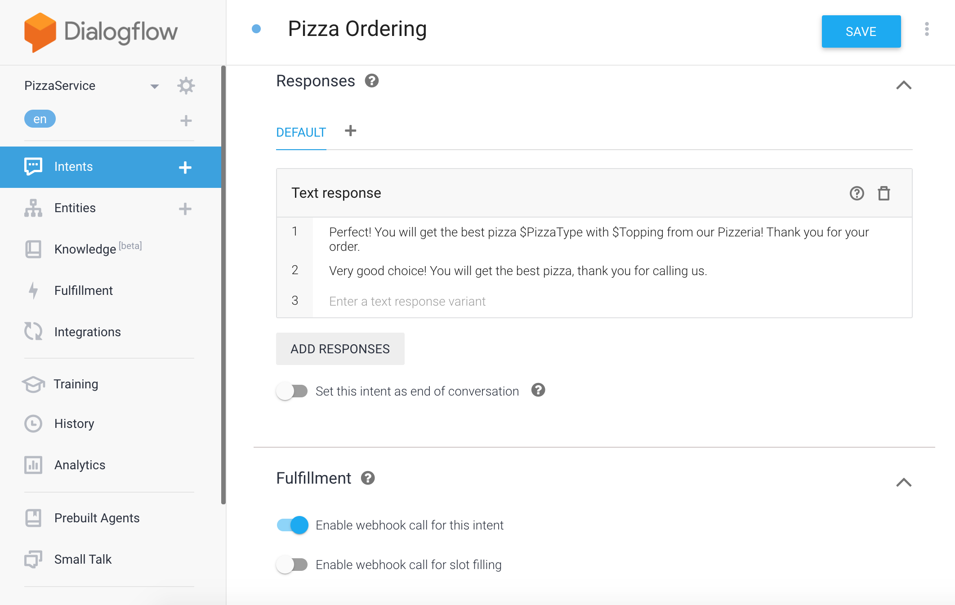Toggle set intent as end of conversation
The height and width of the screenshot is (605, 955).
[292, 391]
